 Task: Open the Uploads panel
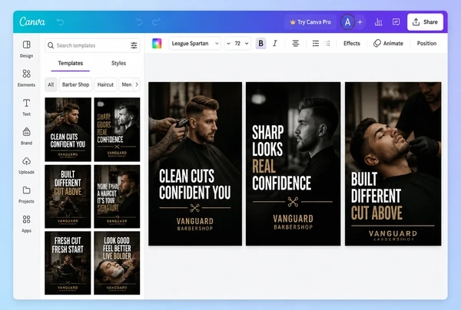point(26,165)
